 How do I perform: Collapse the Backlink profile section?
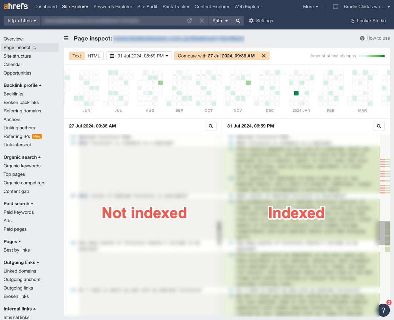pyautogui.click(x=23, y=85)
